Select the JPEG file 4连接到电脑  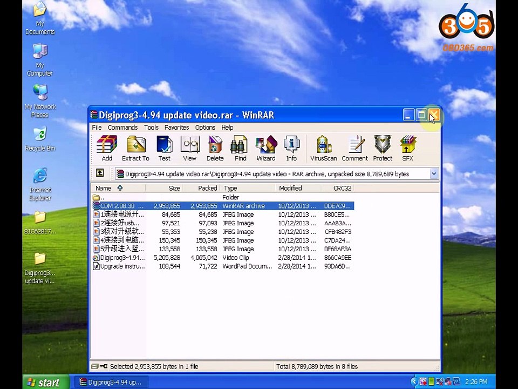tap(223, 240)
